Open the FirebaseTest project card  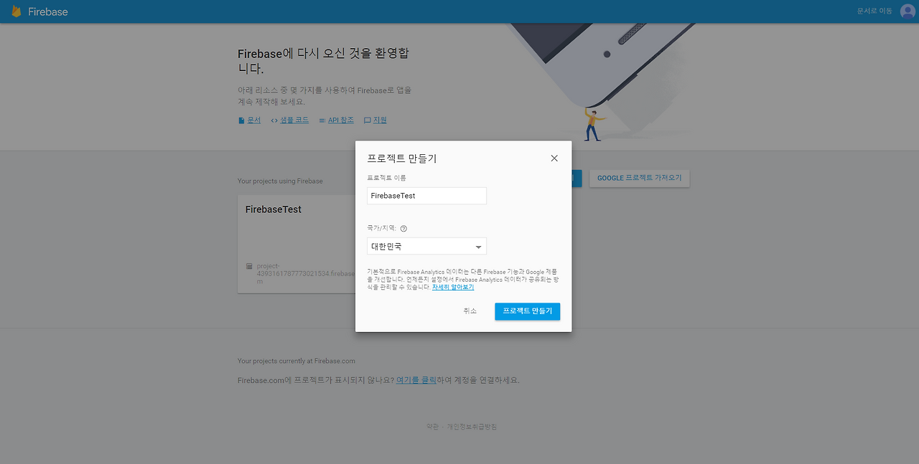click(297, 244)
